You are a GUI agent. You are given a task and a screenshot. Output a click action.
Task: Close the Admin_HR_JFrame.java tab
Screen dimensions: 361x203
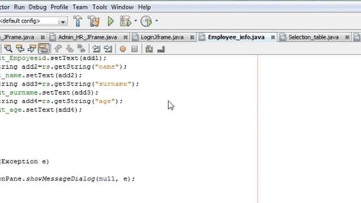click(x=125, y=37)
